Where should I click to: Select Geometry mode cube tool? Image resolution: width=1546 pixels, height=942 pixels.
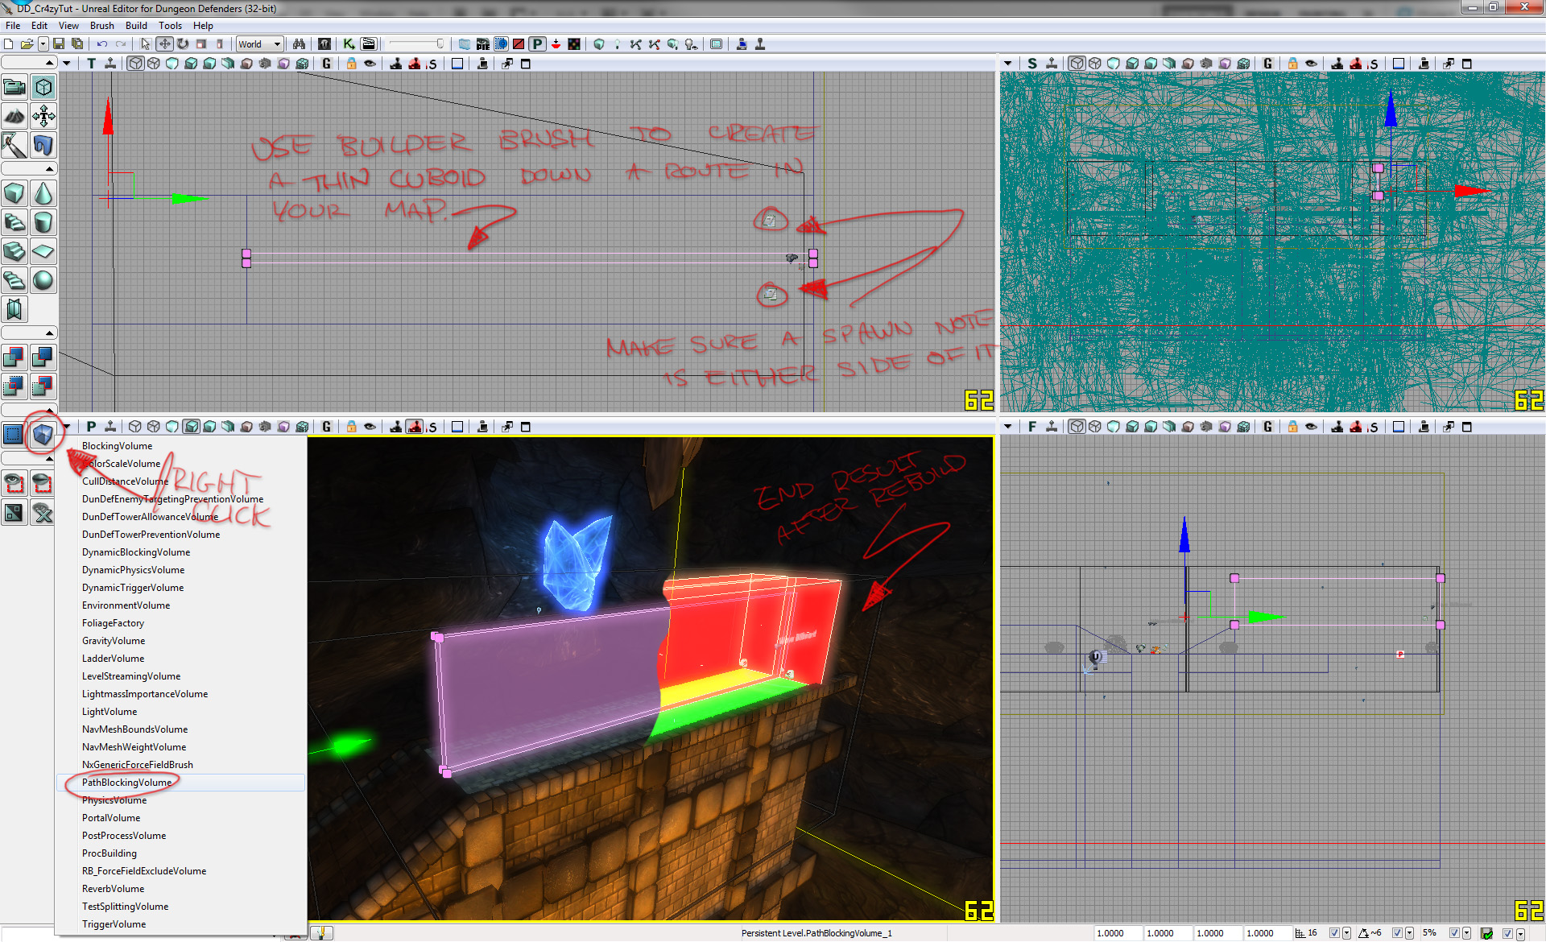tap(43, 87)
